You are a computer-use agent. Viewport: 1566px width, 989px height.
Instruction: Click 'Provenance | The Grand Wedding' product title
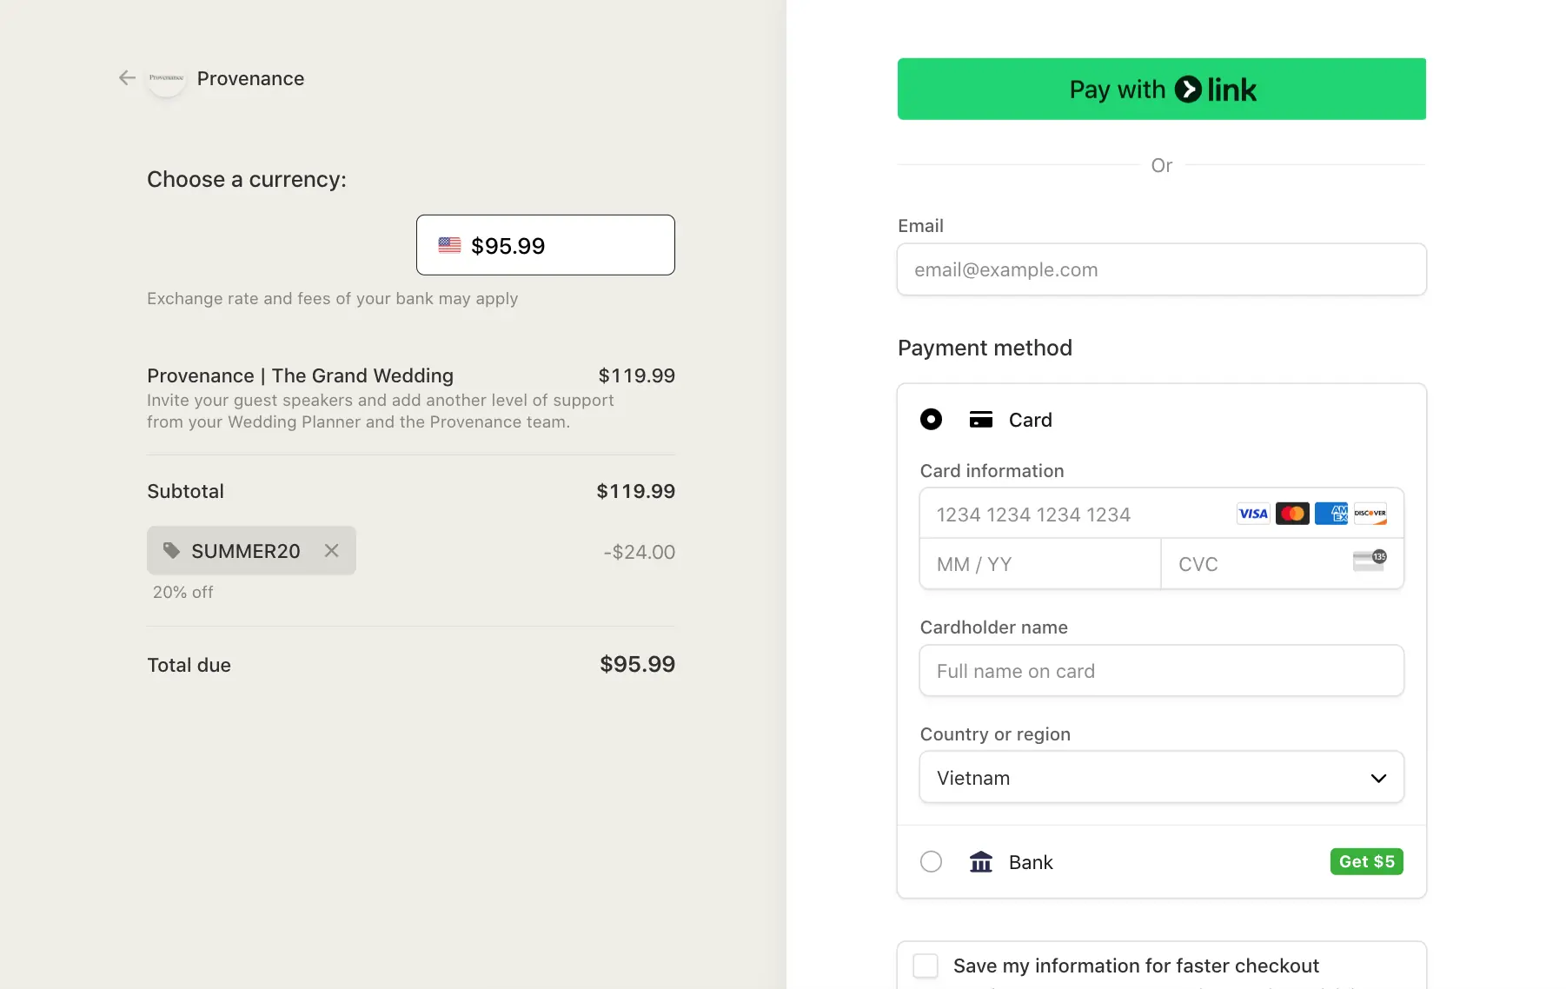tap(300, 375)
